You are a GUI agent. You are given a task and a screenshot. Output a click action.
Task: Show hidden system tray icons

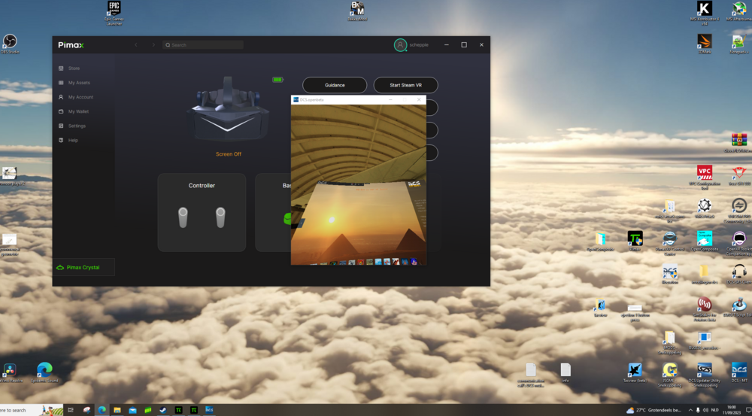point(690,410)
